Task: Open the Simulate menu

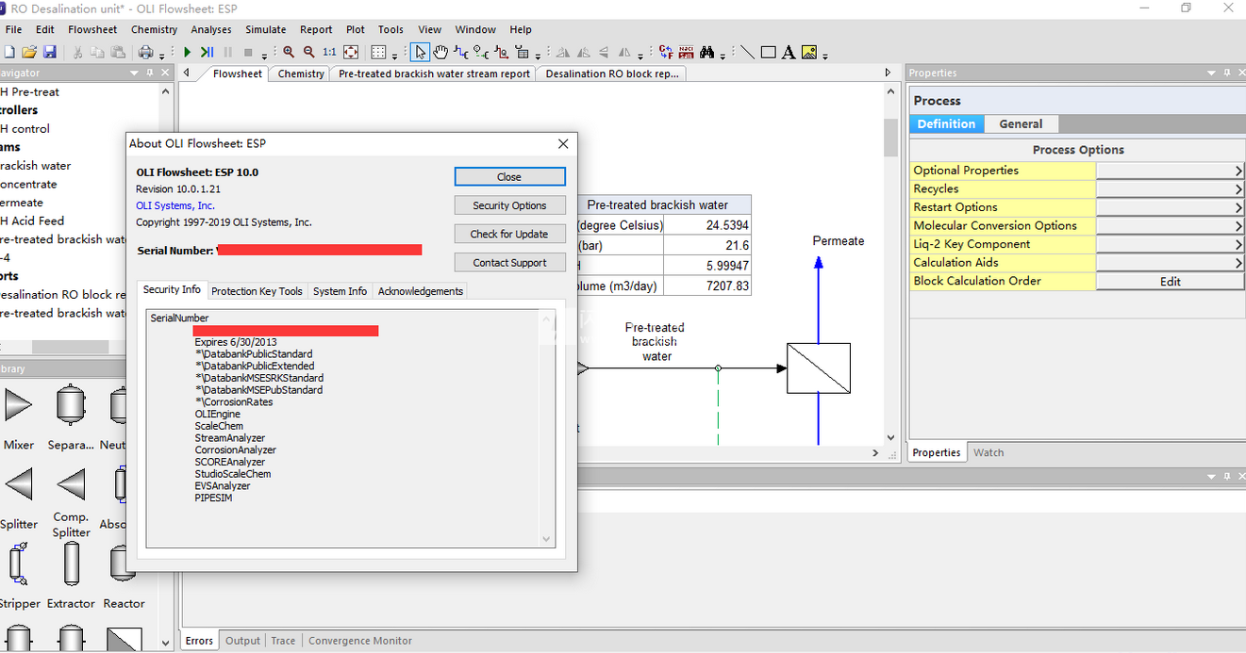Action: pyautogui.click(x=266, y=29)
